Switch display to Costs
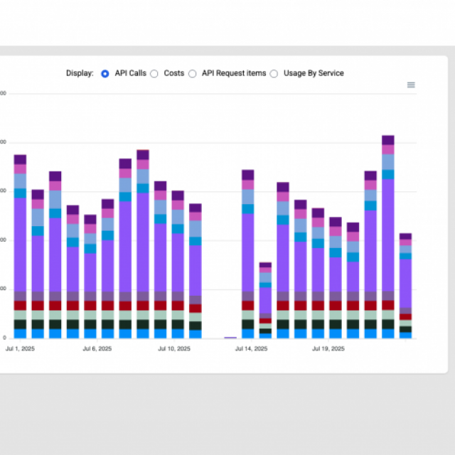455x455 pixels. (154, 73)
